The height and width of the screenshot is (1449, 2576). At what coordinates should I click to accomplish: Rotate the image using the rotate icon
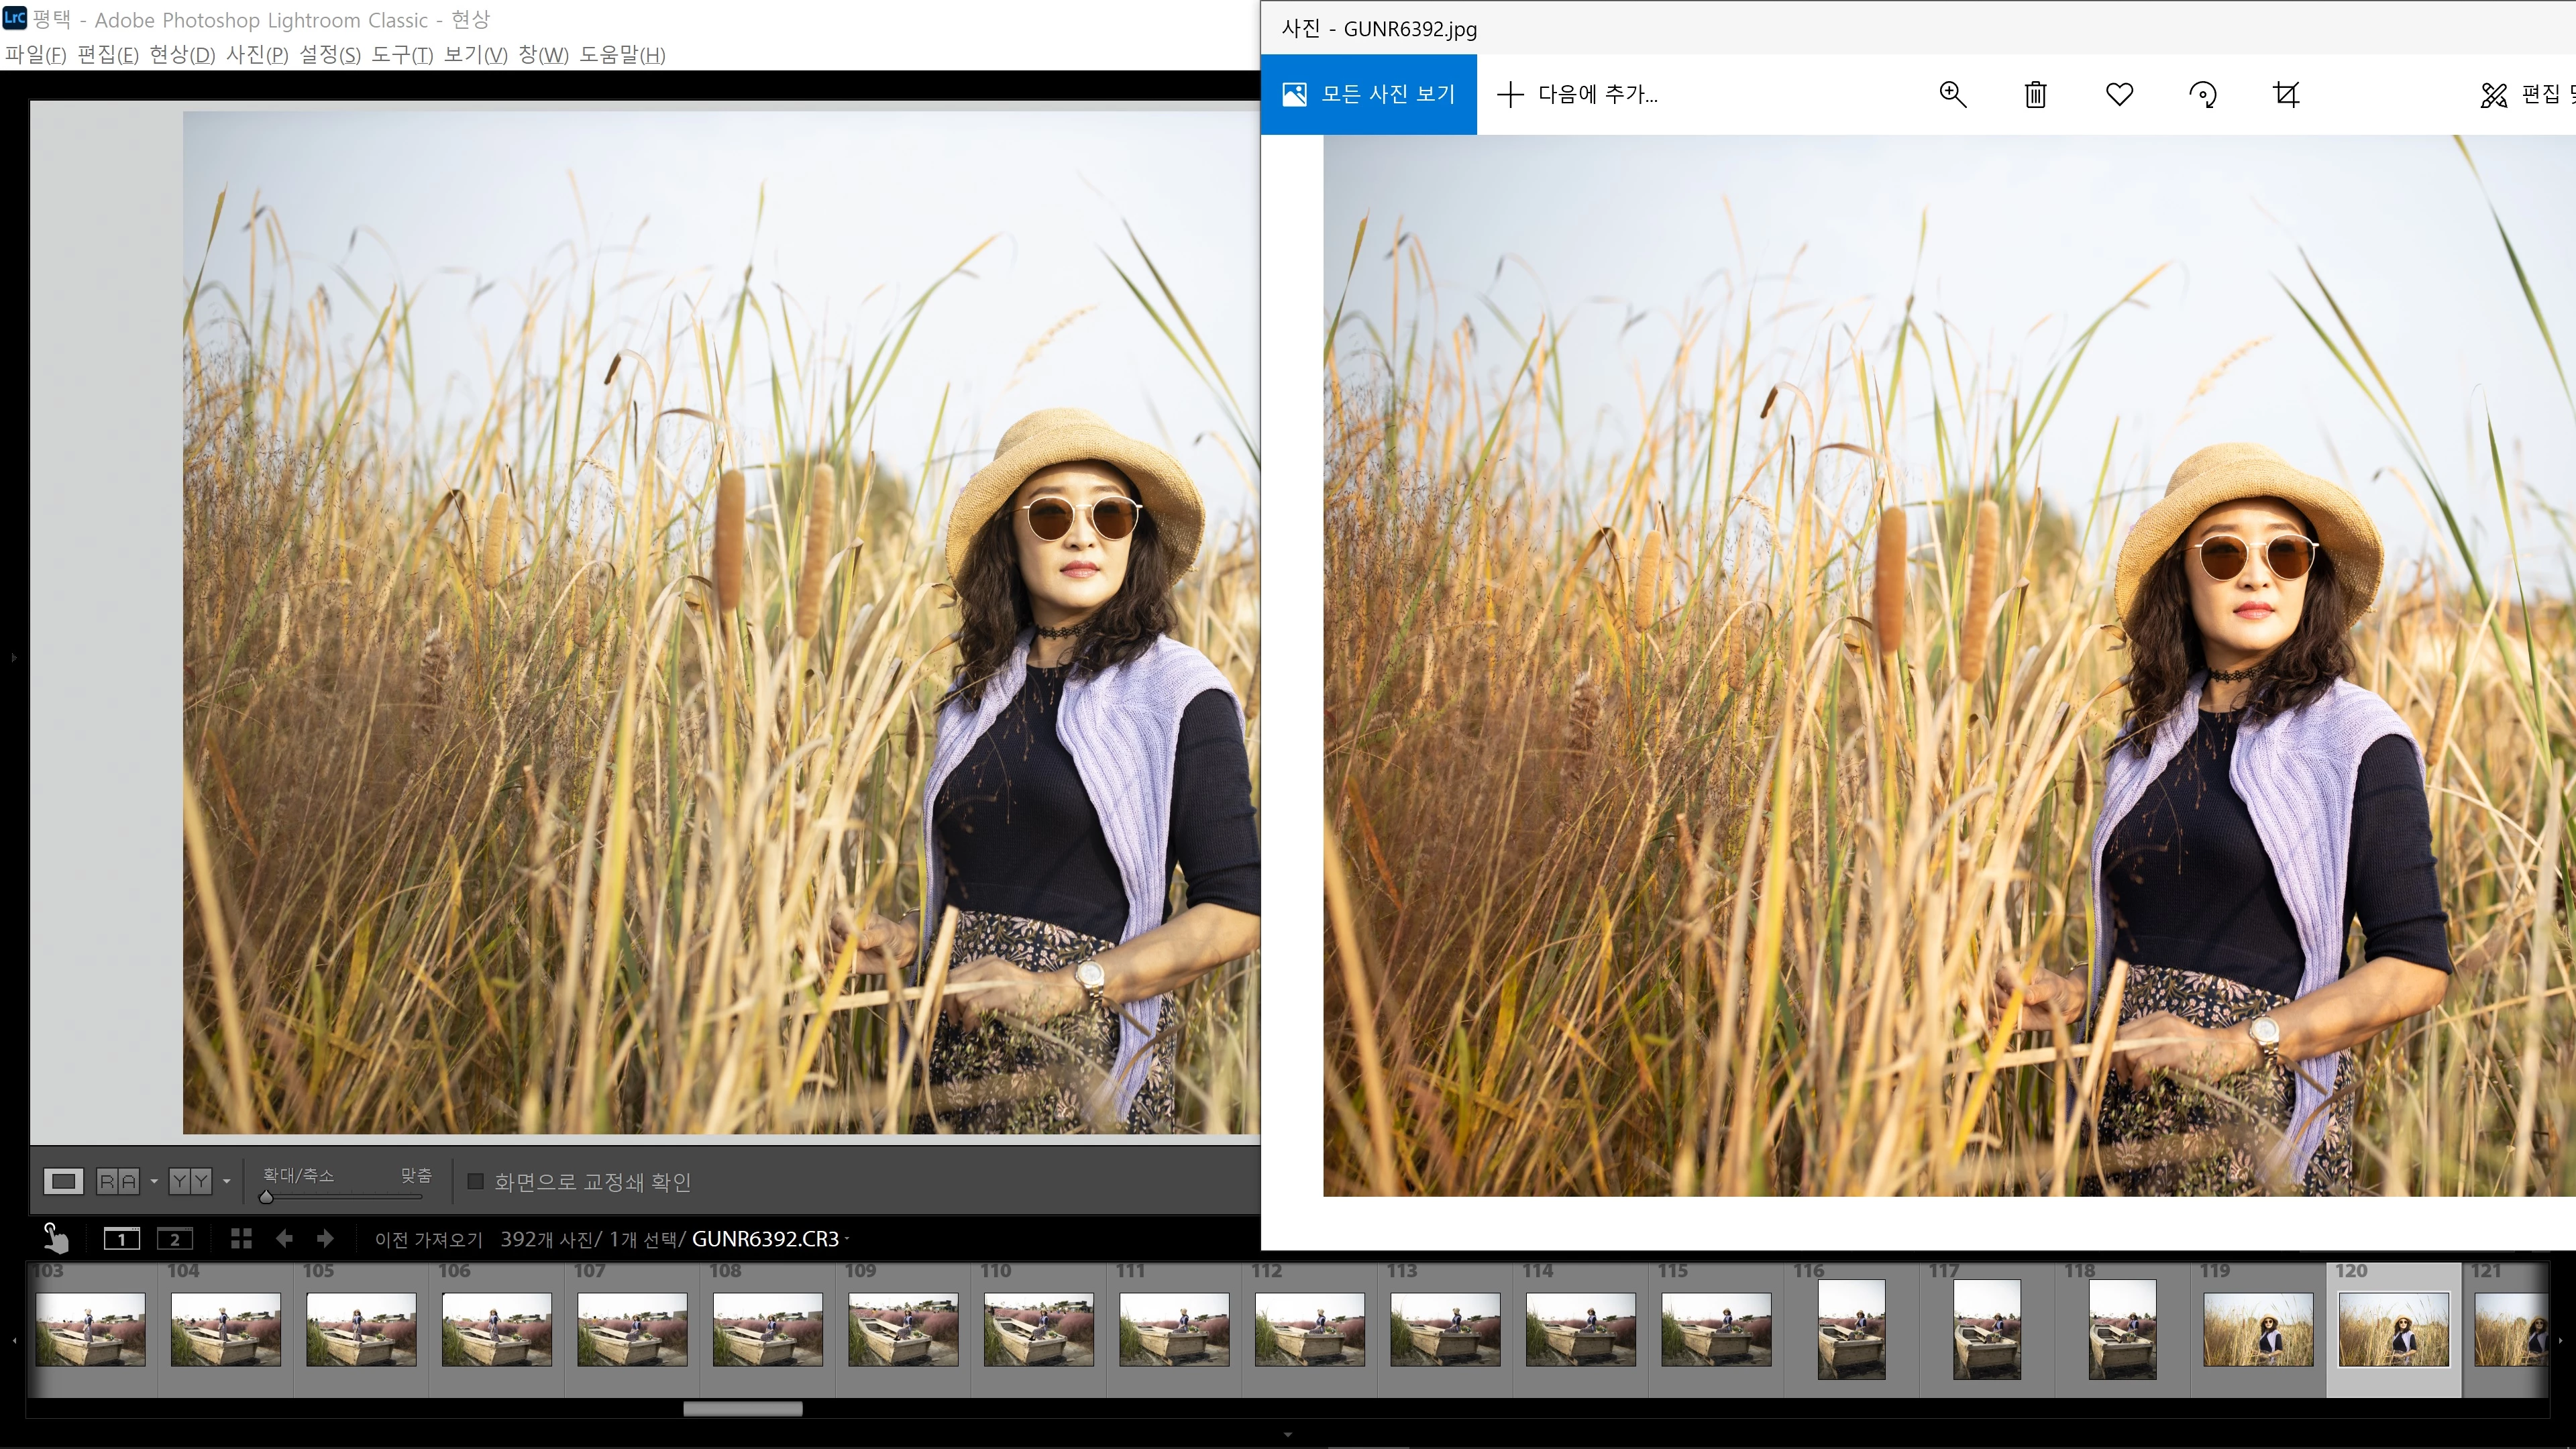coord(2202,95)
